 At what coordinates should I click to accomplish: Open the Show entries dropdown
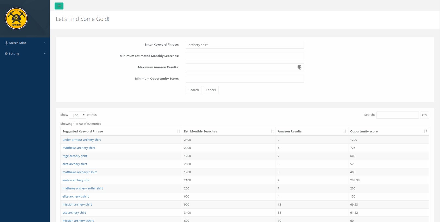[77, 115]
